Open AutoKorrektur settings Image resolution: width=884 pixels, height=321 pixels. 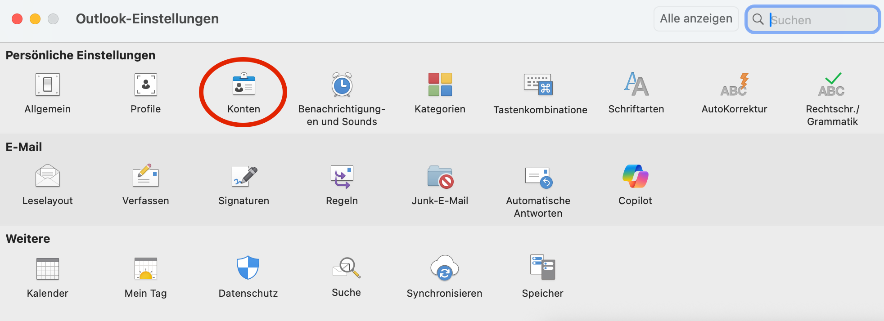pos(734,85)
